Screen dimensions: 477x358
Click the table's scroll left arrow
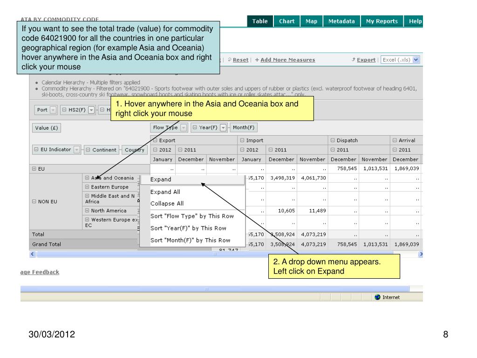click(33, 254)
